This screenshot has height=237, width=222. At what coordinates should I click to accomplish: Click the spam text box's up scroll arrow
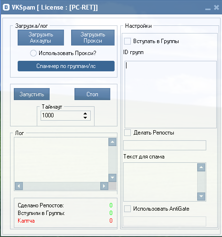click(x=201, y=167)
